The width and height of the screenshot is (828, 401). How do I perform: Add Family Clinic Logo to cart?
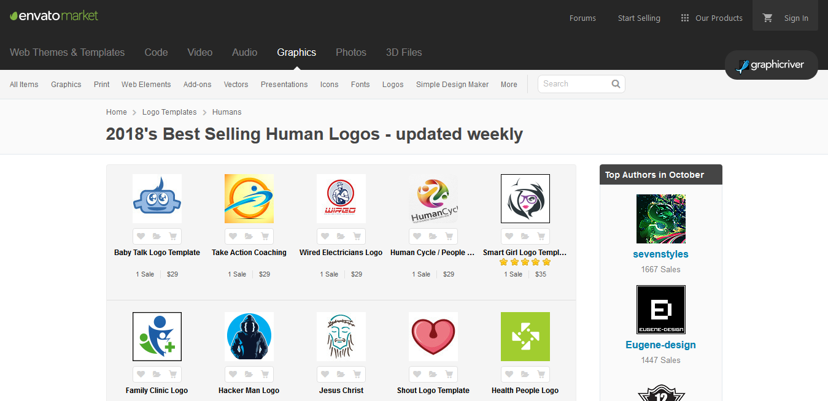[173, 375]
